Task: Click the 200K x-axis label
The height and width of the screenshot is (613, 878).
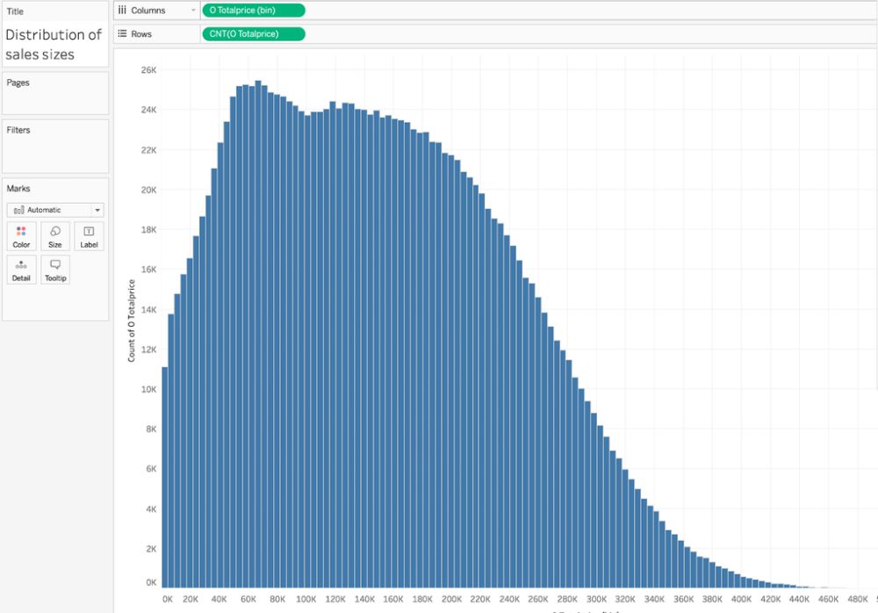Action: click(451, 599)
